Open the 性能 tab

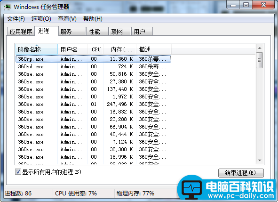(x=97, y=32)
